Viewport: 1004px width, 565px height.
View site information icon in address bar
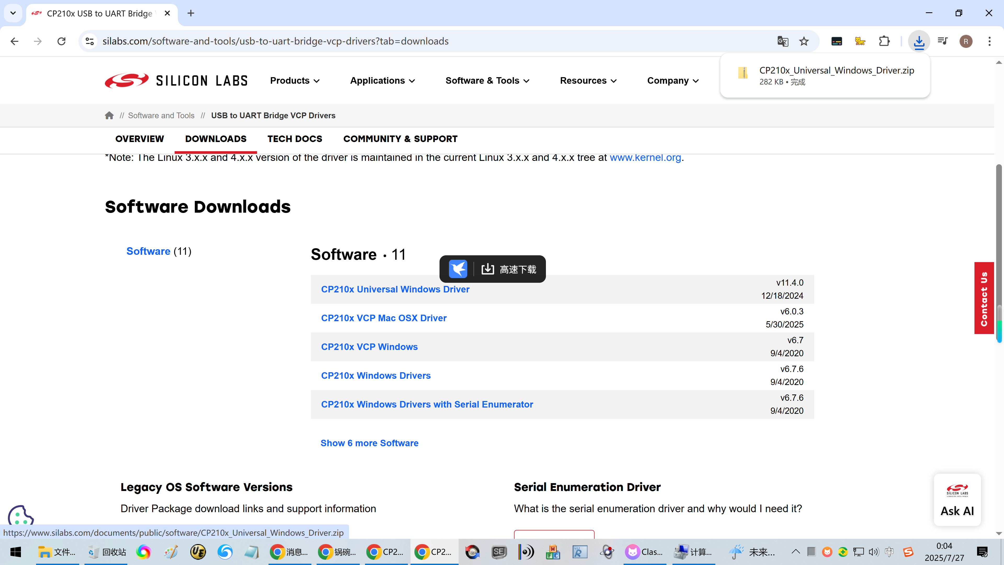[90, 41]
